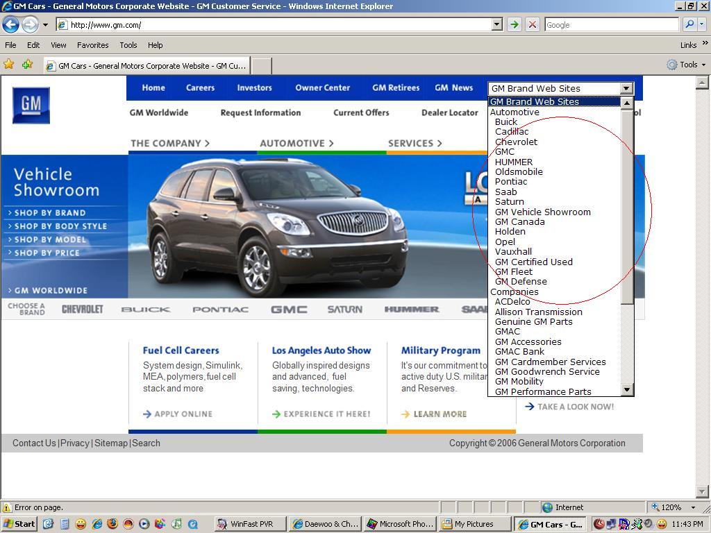Open My Pictures taskbar item

tap(475, 524)
